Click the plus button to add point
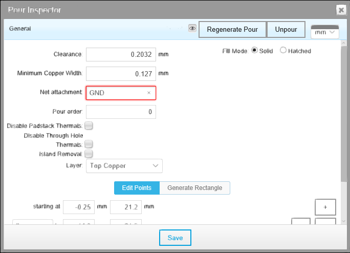The width and height of the screenshot is (350, 253). 325,207
